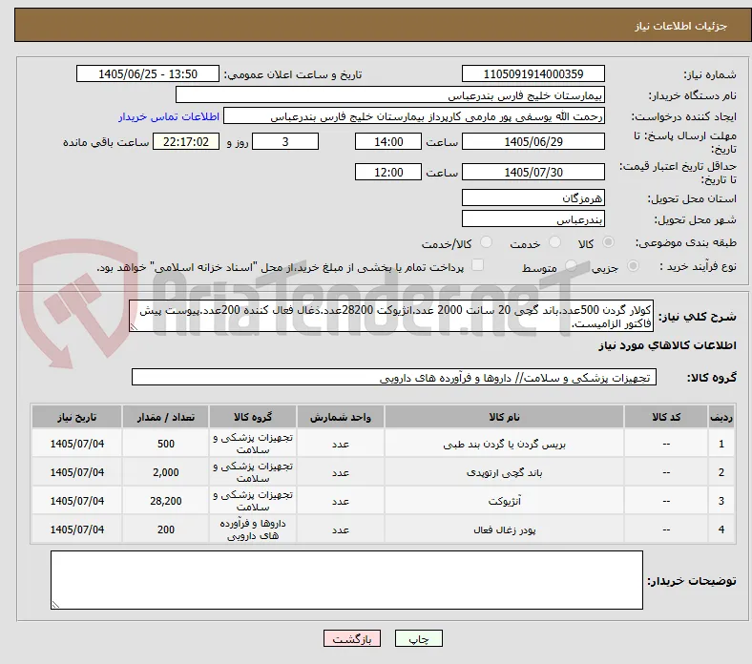Click the کد کالا column header
Screen dimensions: 752x664
pyautogui.click(x=666, y=417)
